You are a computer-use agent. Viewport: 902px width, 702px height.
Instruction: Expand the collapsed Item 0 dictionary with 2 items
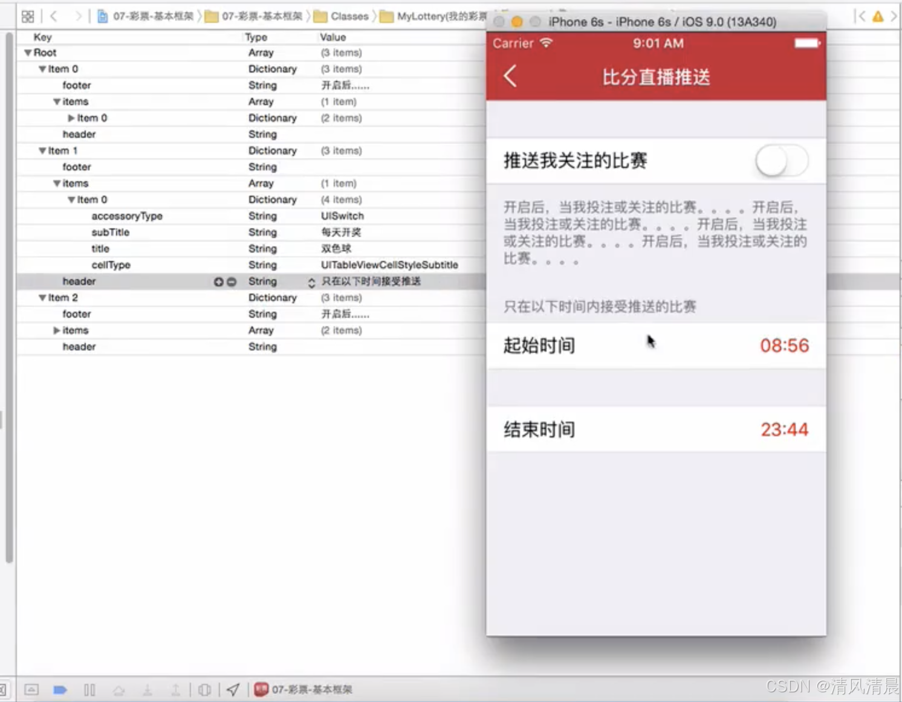tap(71, 118)
